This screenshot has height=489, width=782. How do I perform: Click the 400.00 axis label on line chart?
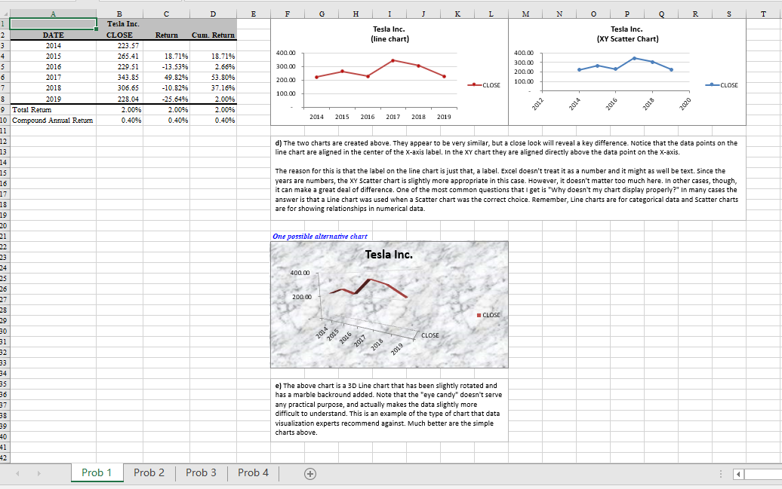(x=285, y=53)
